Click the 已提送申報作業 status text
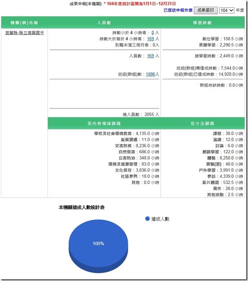 point(178,10)
